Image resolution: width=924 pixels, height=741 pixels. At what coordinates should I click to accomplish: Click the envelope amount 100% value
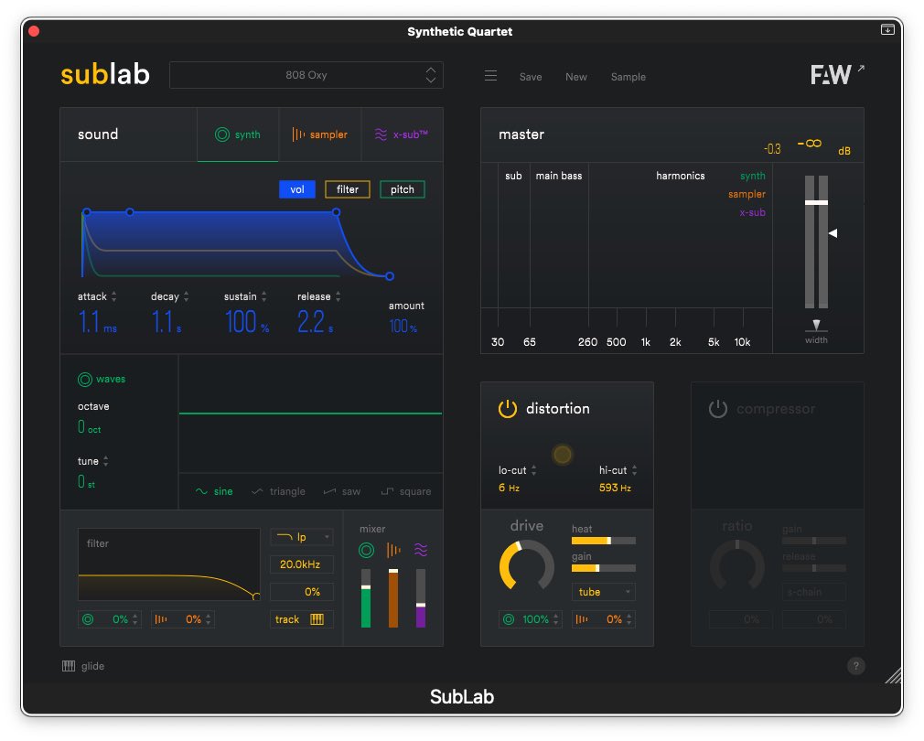[x=403, y=326]
